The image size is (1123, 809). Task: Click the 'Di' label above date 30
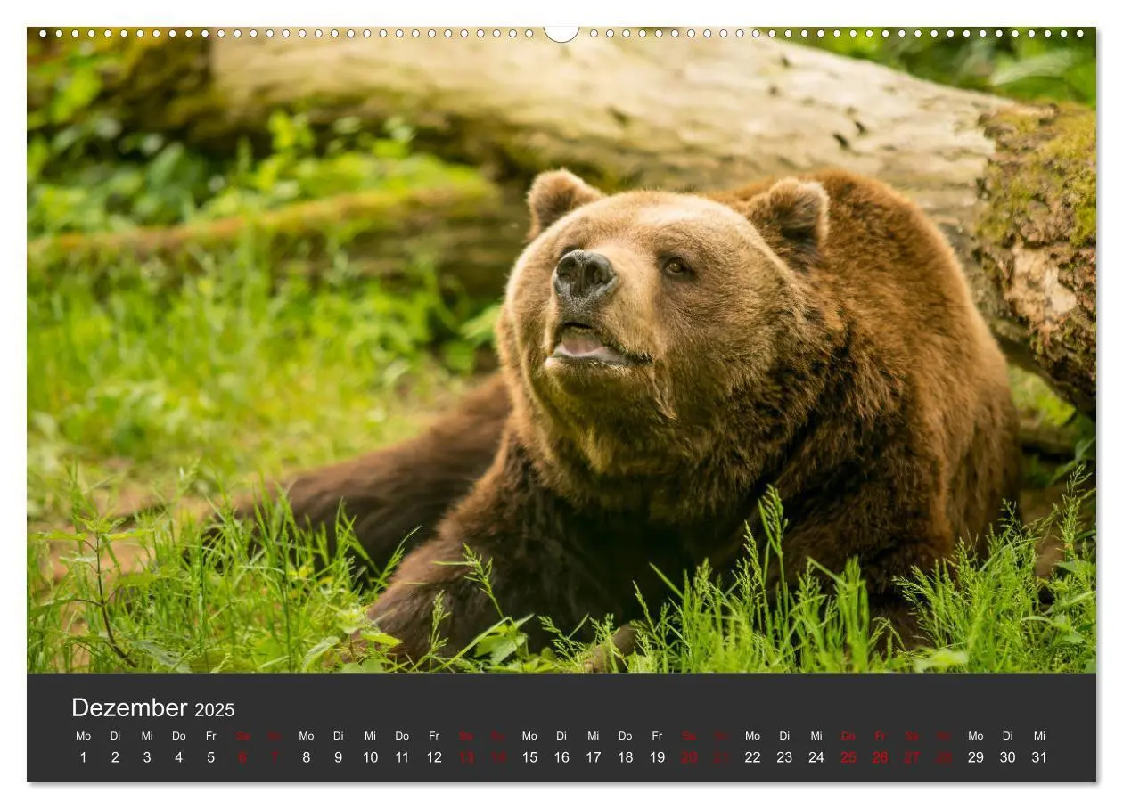pyautogui.click(x=1008, y=736)
